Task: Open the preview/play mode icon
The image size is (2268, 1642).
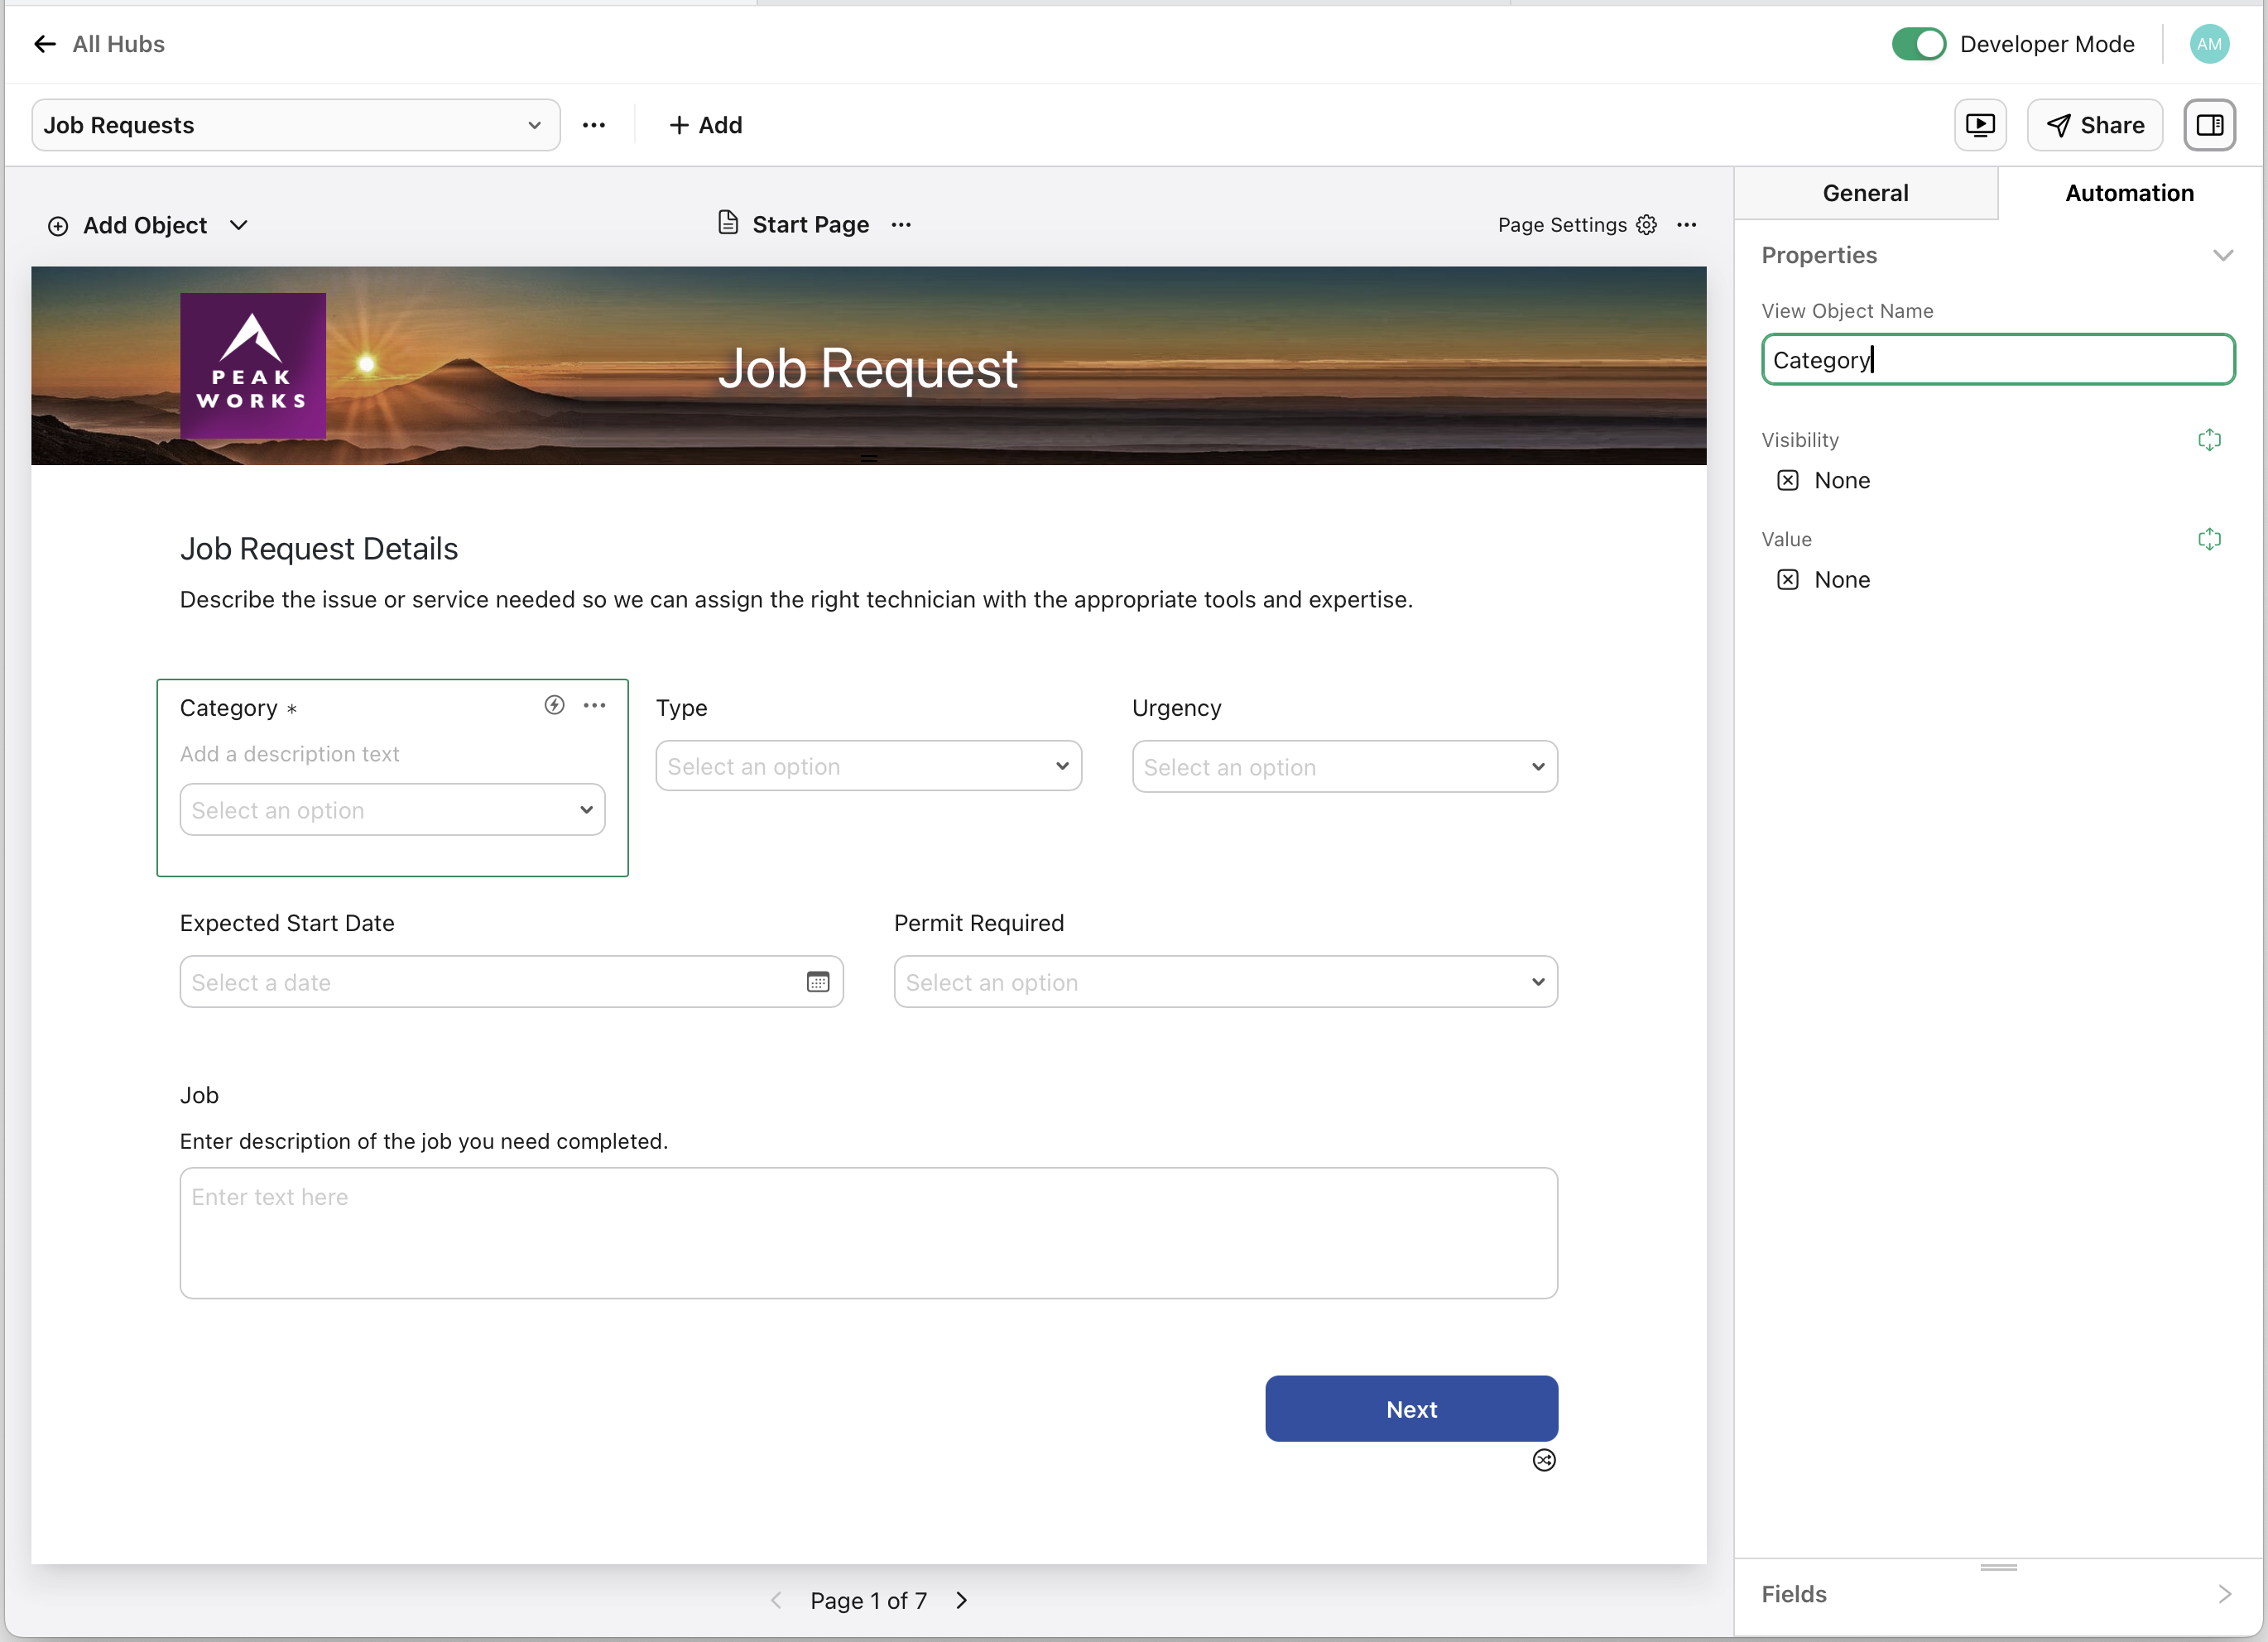Action: [x=1981, y=124]
